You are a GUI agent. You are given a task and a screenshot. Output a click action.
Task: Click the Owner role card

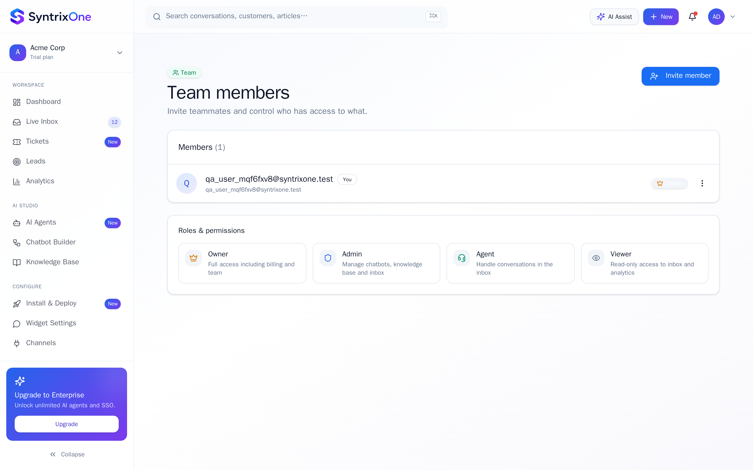point(242,263)
